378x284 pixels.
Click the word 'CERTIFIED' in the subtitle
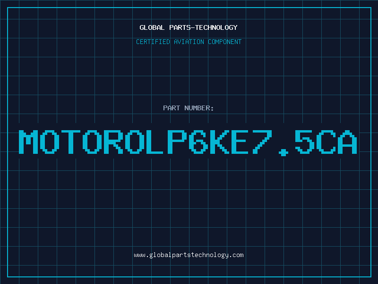(153, 42)
